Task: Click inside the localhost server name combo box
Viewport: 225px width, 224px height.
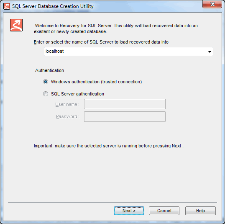Action: pos(128,51)
